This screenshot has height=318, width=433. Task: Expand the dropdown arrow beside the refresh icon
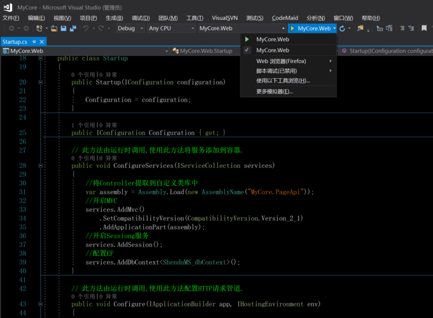pyautogui.click(x=350, y=29)
